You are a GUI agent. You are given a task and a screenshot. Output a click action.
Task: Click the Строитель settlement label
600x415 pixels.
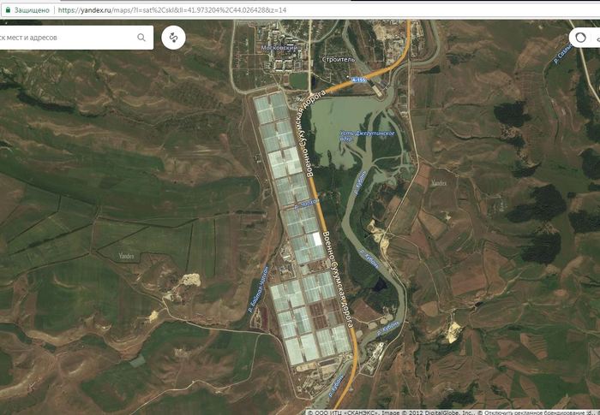(x=337, y=60)
